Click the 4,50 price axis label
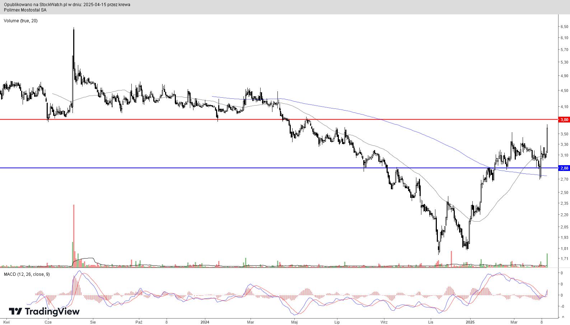The width and height of the screenshot is (570, 325). pos(564,90)
